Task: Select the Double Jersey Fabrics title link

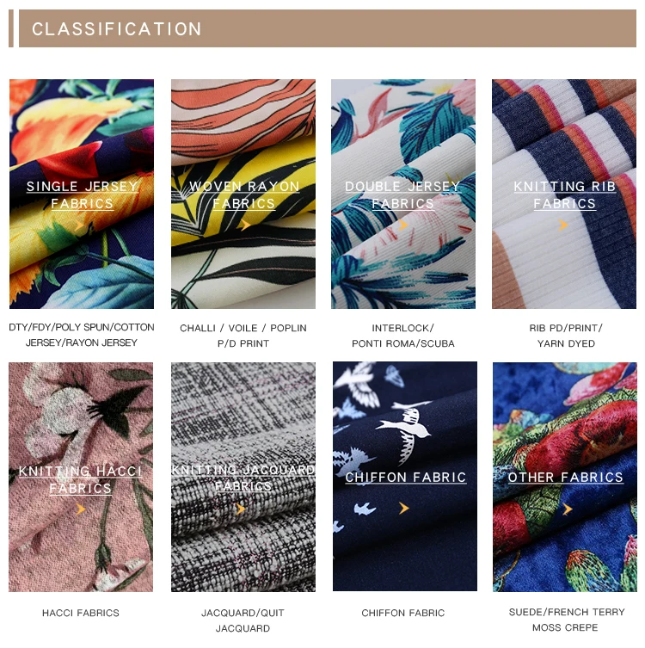Action: click(402, 195)
